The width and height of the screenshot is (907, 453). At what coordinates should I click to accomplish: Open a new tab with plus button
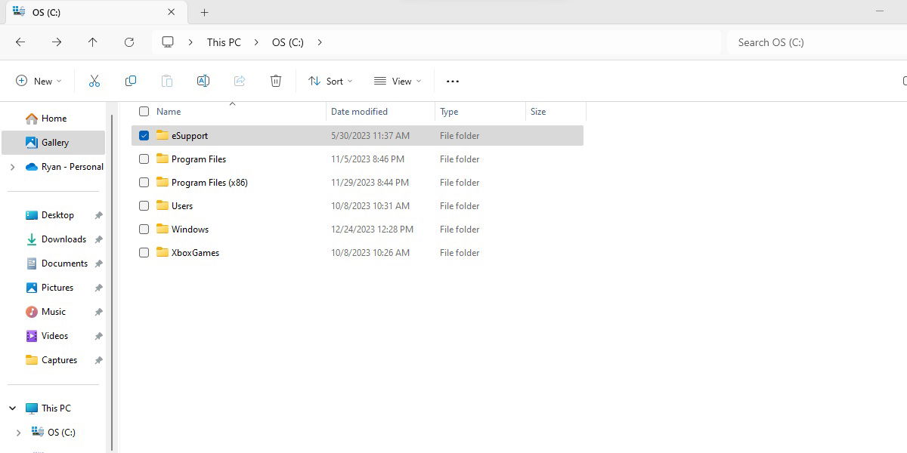click(204, 12)
